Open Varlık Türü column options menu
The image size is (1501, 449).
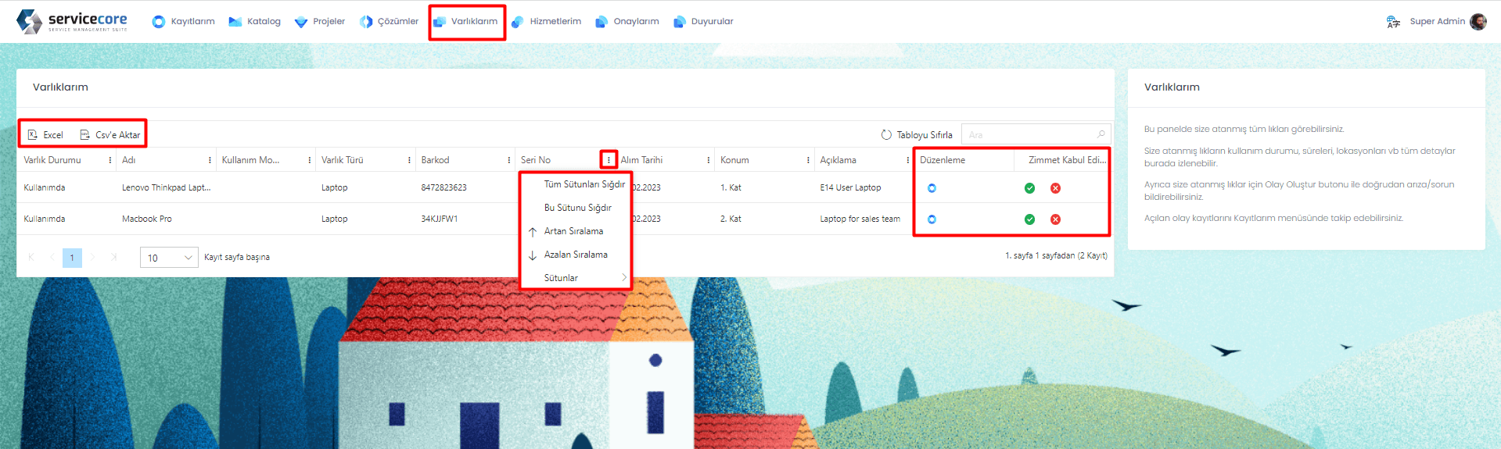[409, 160]
